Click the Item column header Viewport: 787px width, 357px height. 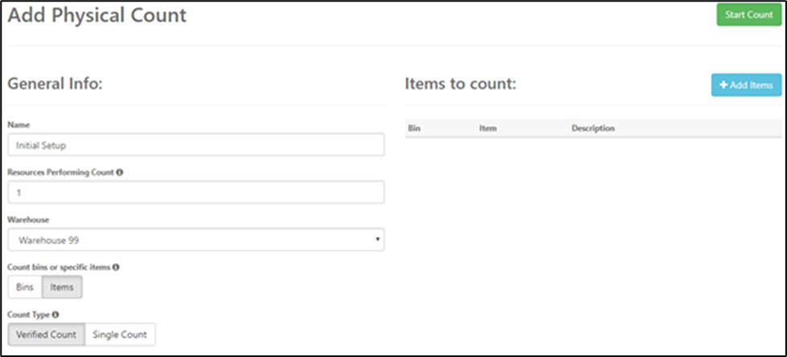[487, 128]
